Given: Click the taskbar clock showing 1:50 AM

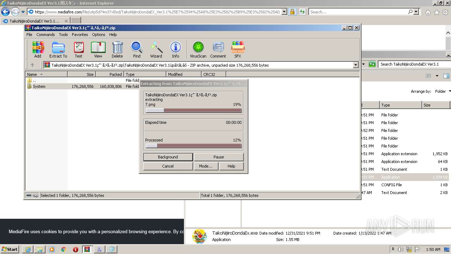Looking at the screenshot, I should (433, 249).
